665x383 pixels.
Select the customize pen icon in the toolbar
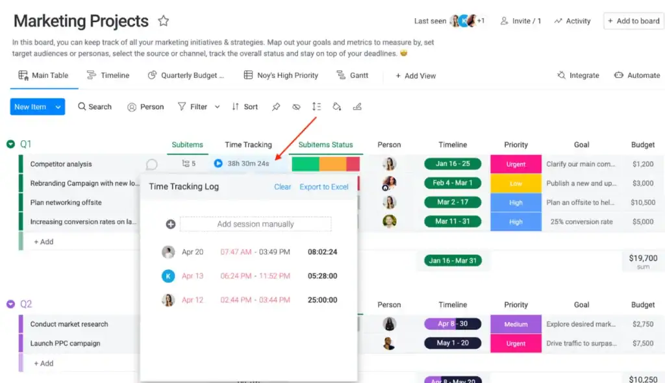pos(357,106)
